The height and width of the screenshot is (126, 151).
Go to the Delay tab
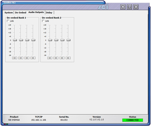tap(49, 13)
